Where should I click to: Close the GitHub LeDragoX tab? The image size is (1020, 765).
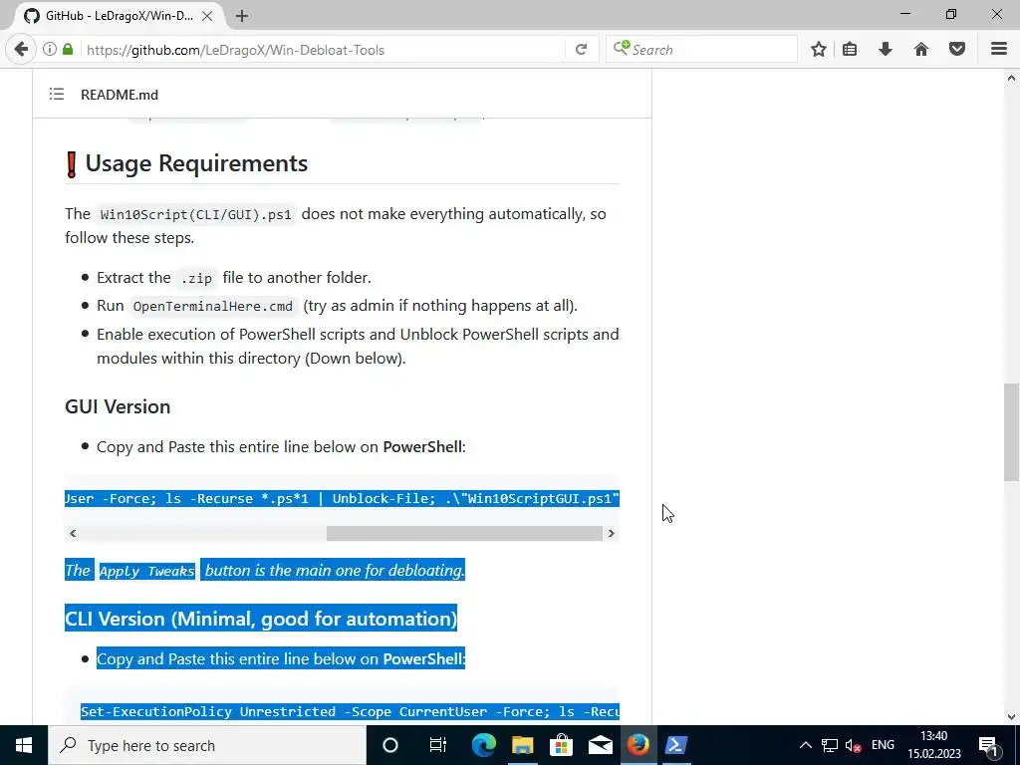[x=207, y=16]
